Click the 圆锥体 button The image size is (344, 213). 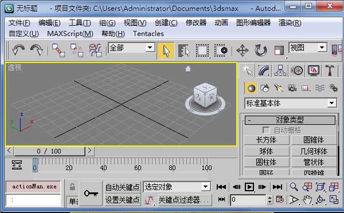click(314, 140)
